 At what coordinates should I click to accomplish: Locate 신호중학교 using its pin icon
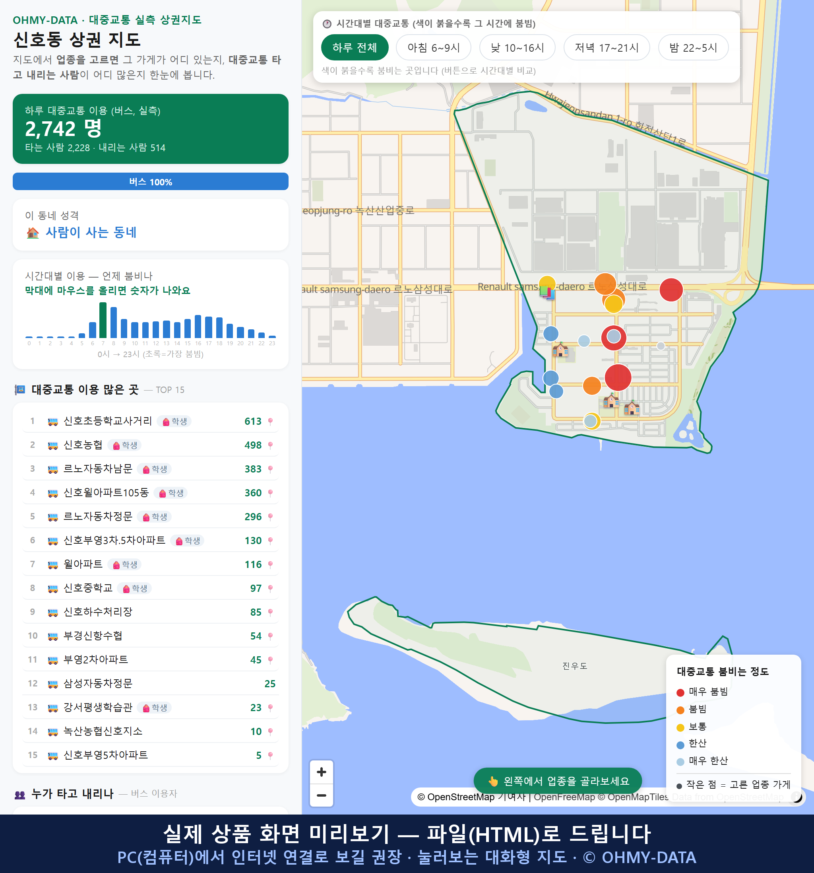coord(270,589)
